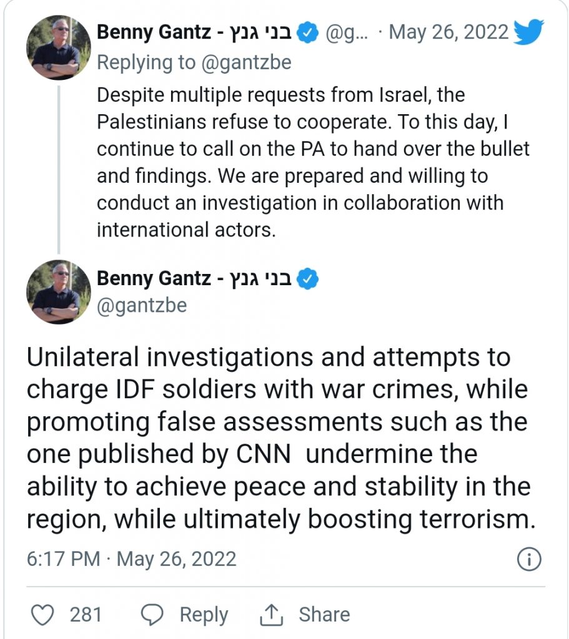
Task: Click the share upload arrow icon
Action: pos(272,615)
